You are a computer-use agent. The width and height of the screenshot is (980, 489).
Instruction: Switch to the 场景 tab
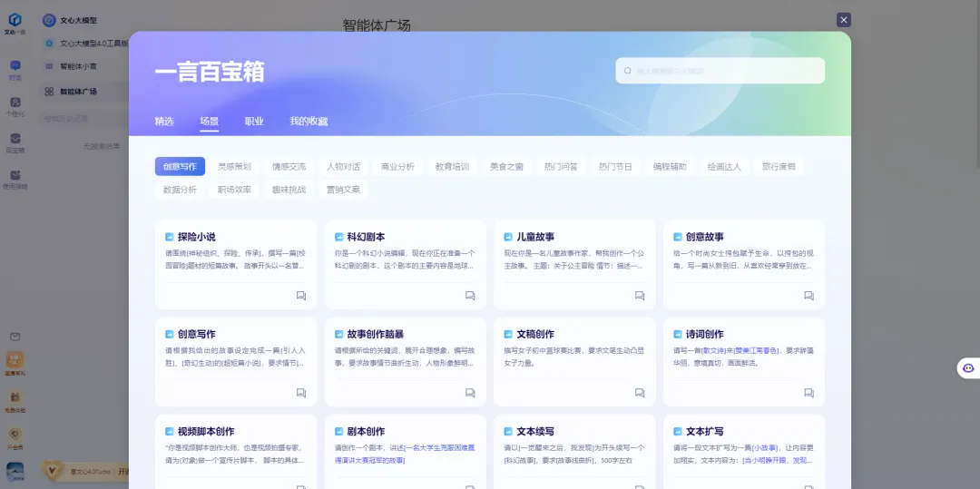pos(210,122)
